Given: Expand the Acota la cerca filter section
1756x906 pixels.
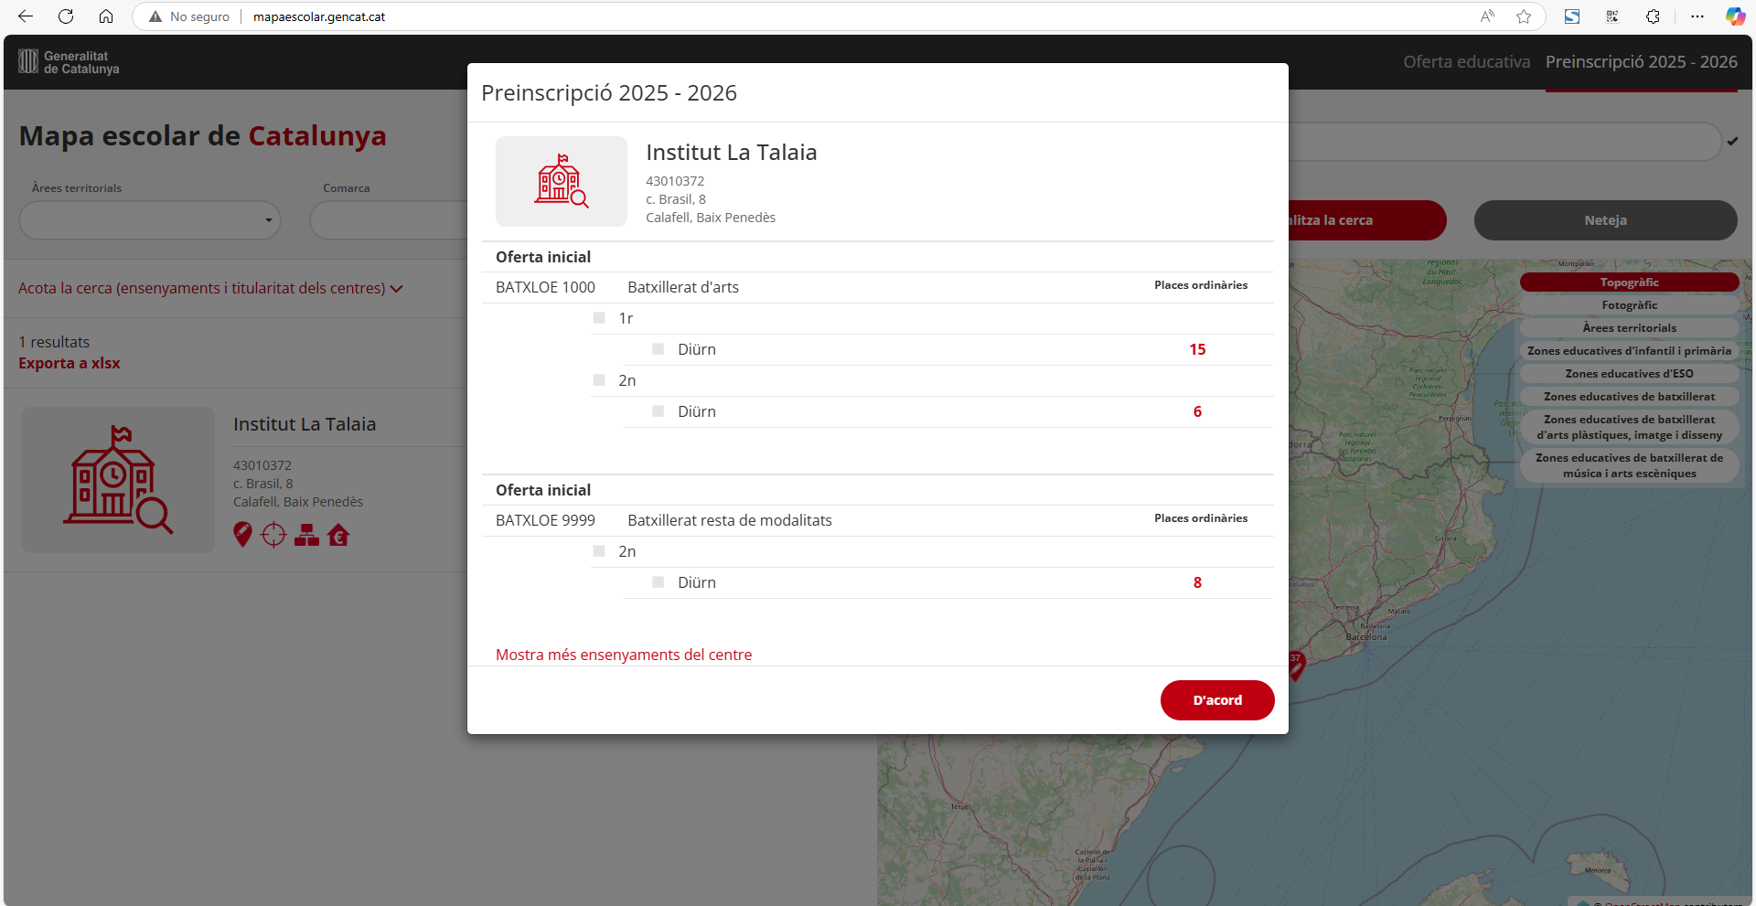Looking at the screenshot, I should (x=210, y=288).
